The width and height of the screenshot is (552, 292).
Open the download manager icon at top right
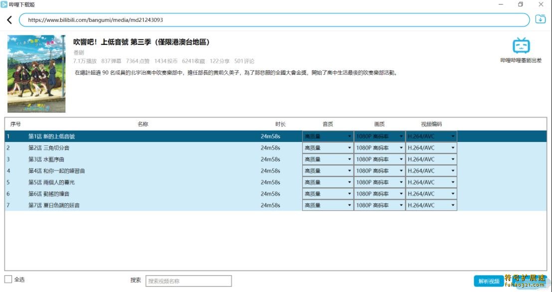click(540, 19)
